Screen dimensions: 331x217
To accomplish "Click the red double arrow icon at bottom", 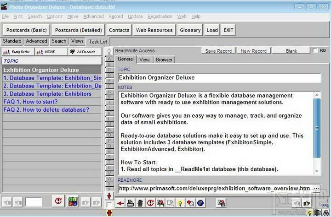I will pos(109,213).
